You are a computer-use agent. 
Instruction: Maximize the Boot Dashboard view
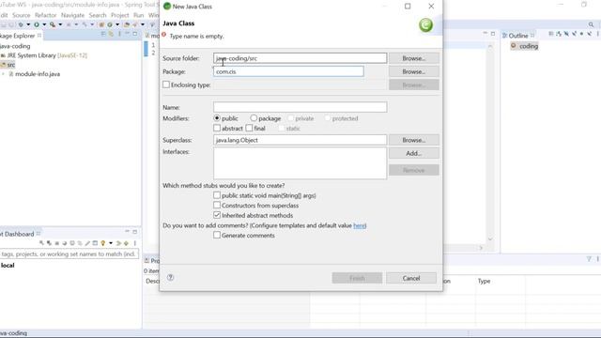pos(135,232)
